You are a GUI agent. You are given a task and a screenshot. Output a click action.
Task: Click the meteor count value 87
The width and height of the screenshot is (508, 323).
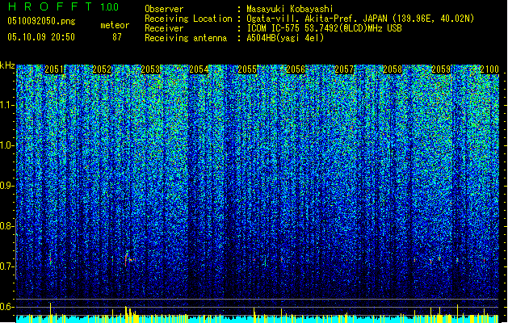click(x=117, y=37)
